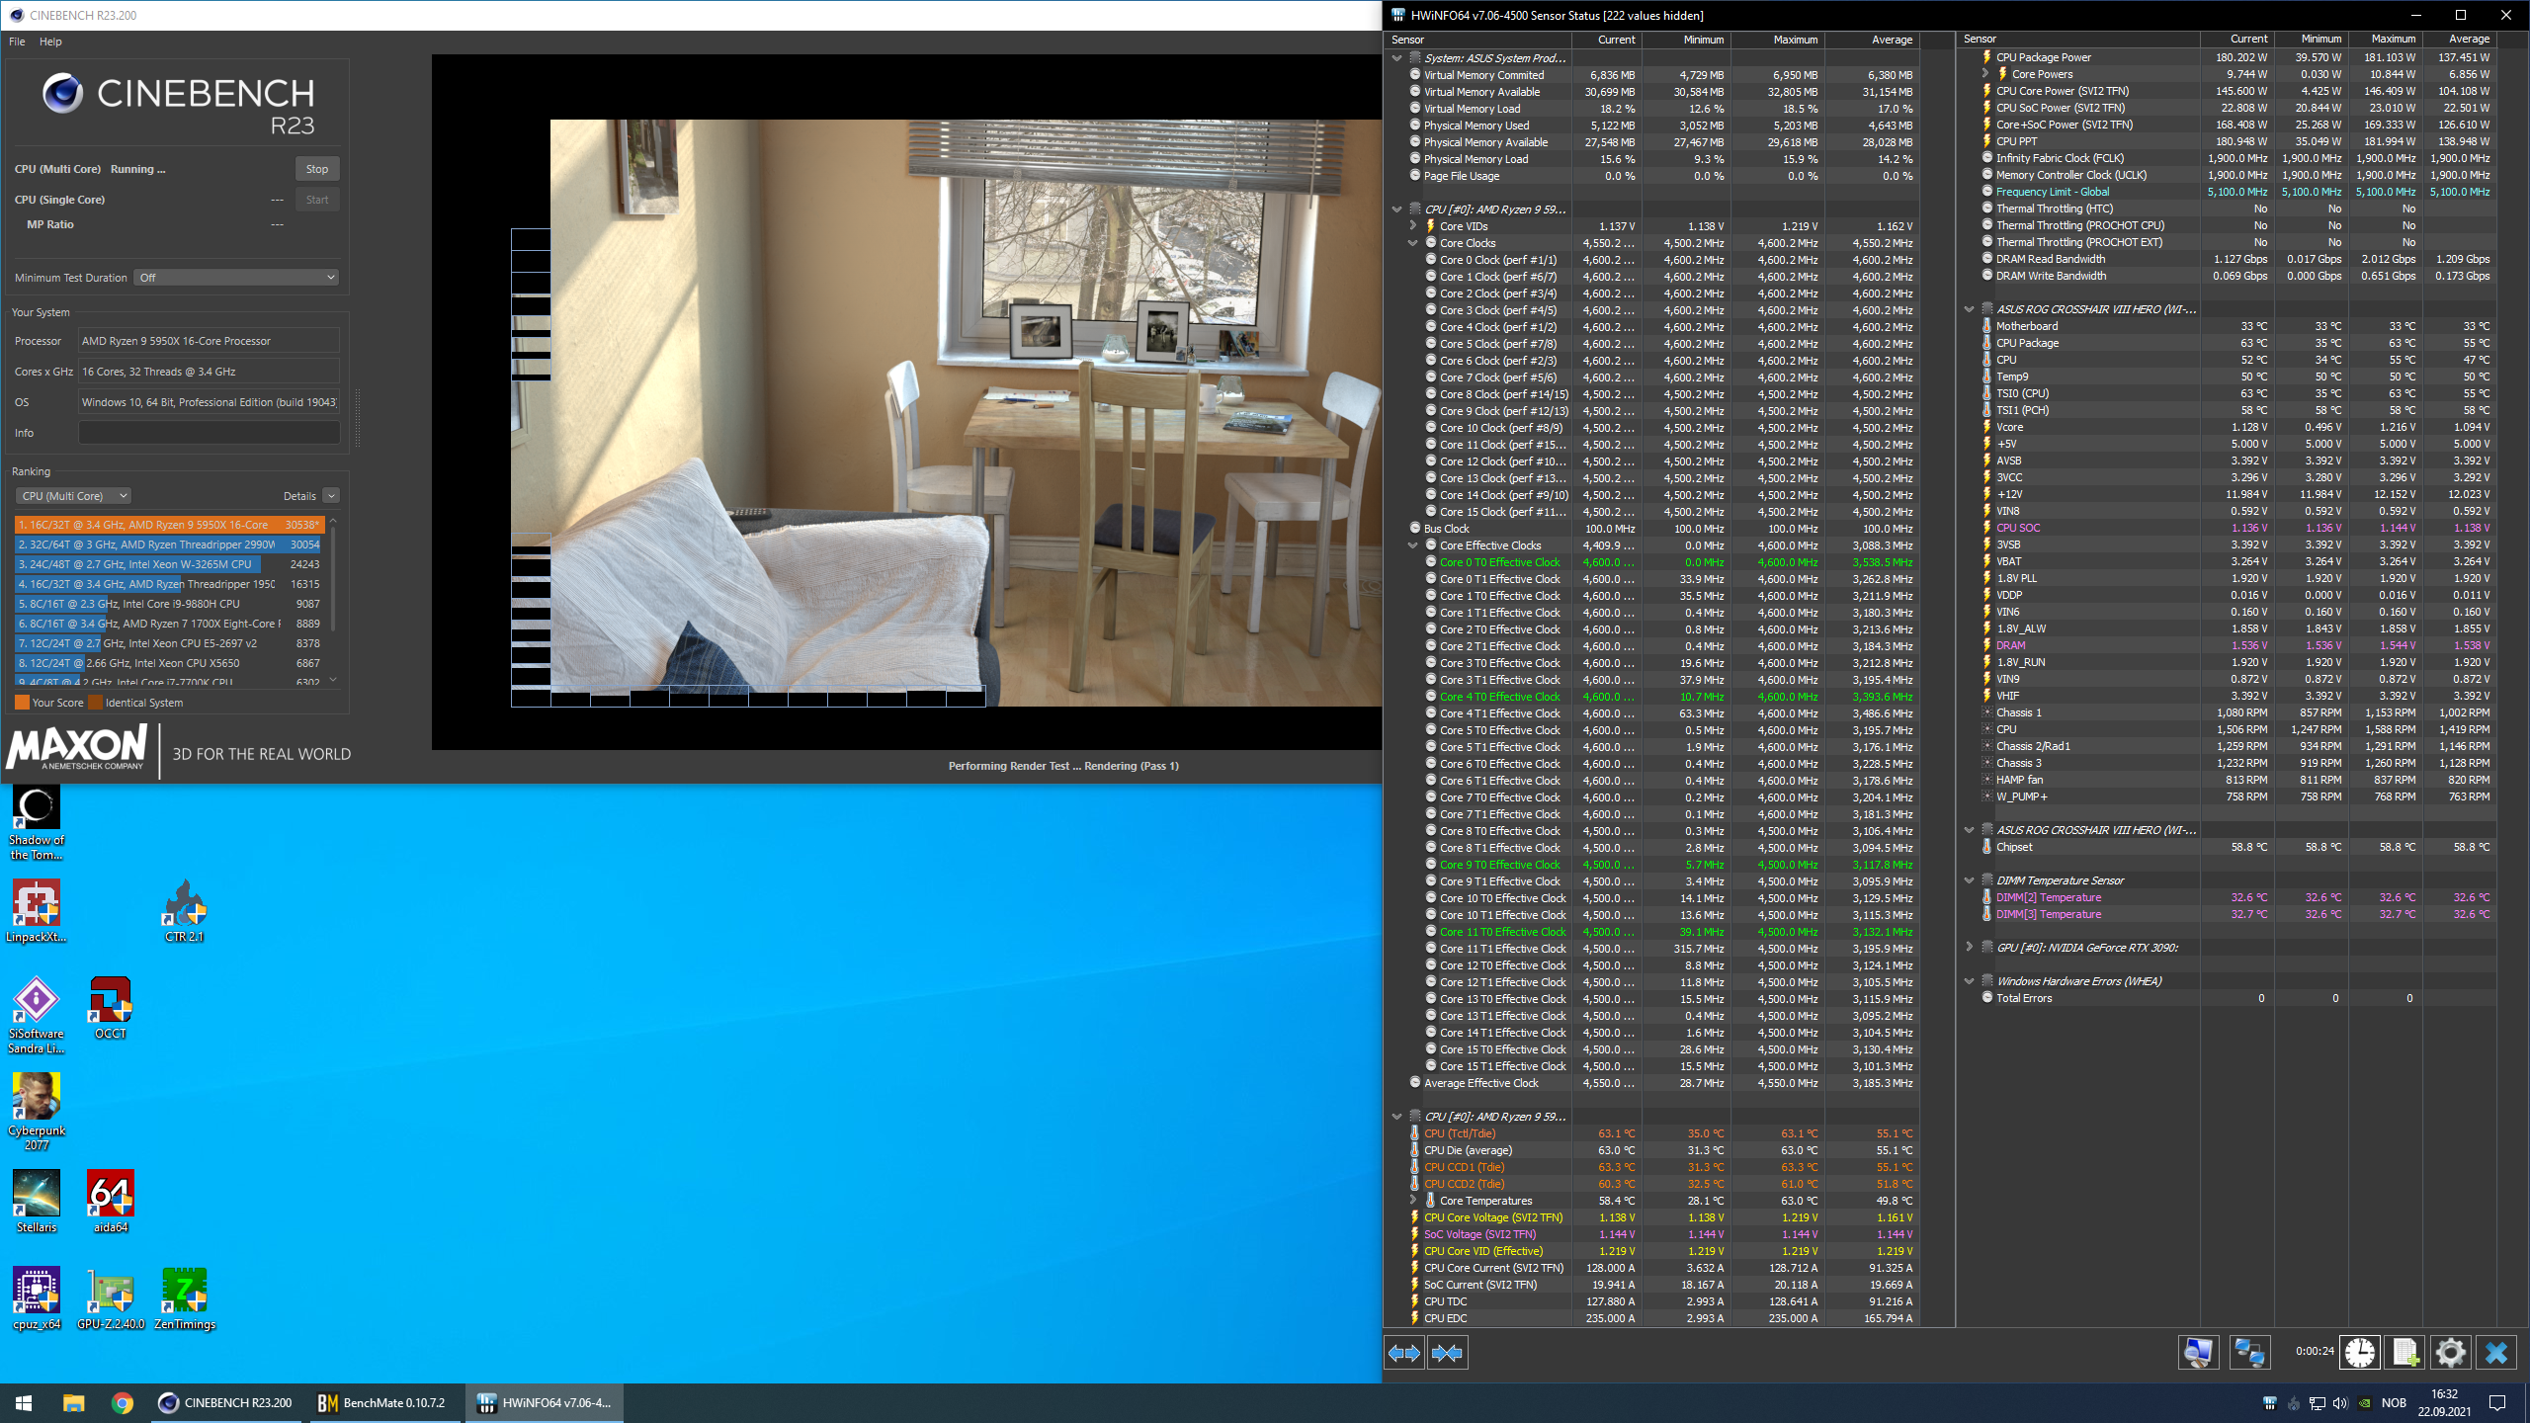Switch to BenchMate in the taskbar
This screenshot has width=2530, height=1423.
click(382, 1402)
